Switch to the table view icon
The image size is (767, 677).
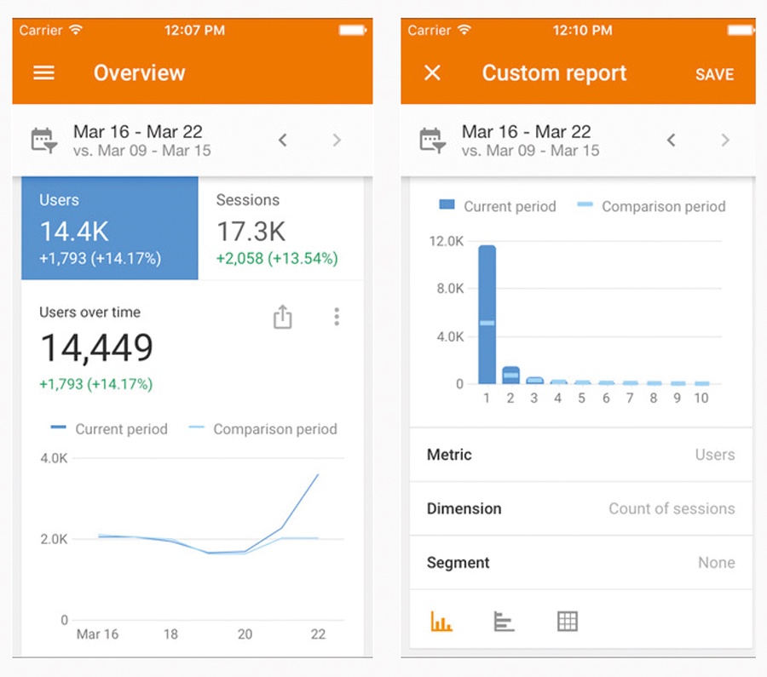tap(567, 621)
